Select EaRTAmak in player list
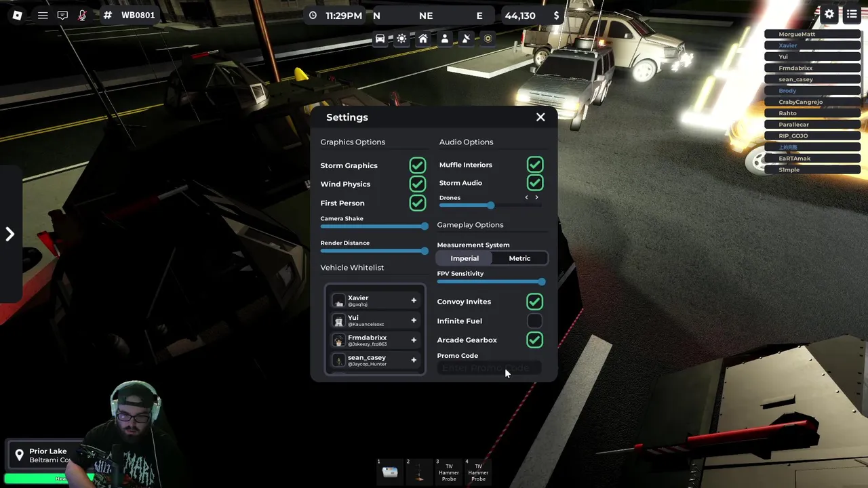The image size is (868, 488). point(812,158)
